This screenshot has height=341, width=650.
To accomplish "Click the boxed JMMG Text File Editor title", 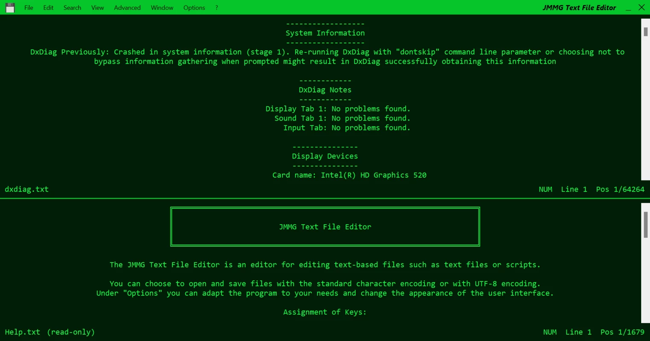I will pos(325,227).
